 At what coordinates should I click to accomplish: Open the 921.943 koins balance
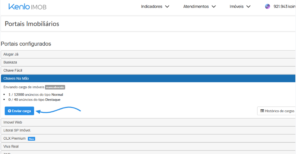point(284,6)
